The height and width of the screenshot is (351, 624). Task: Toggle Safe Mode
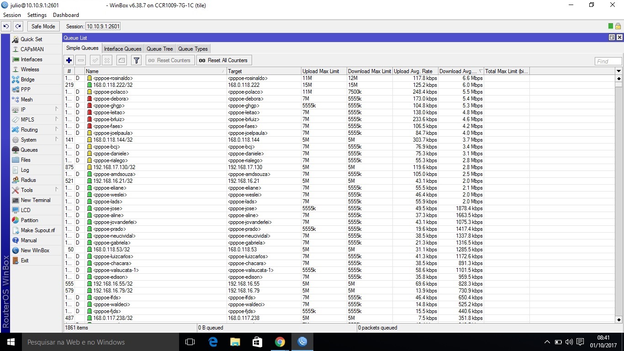[x=43, y=27]
